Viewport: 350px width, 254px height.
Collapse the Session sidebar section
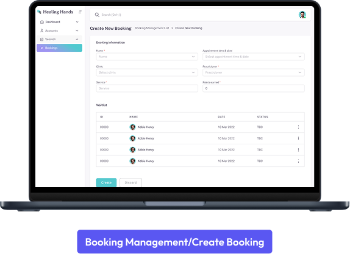[77, 39]
